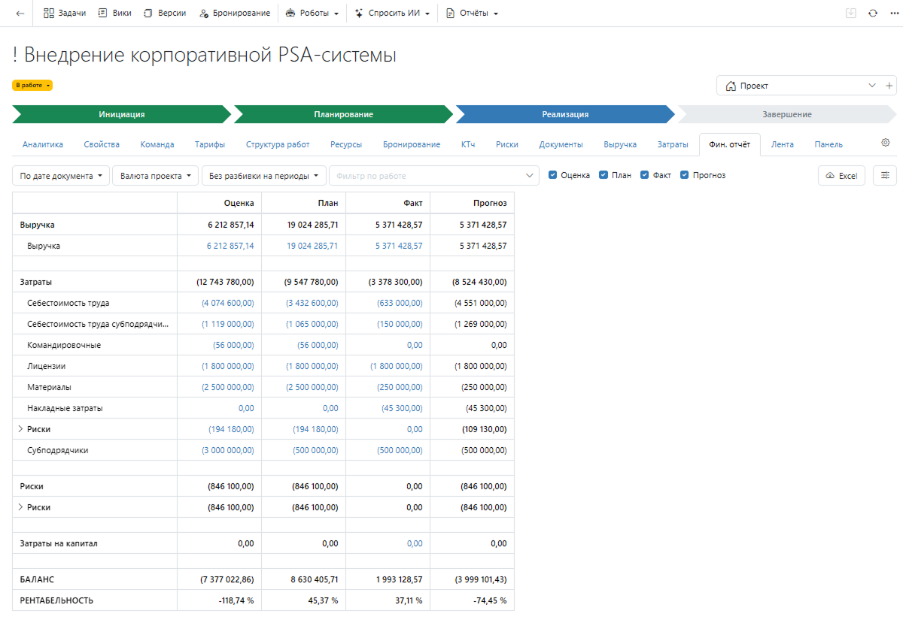
Task: Open Затраты на капитал Факт 0,00
Action: [415, 543]
